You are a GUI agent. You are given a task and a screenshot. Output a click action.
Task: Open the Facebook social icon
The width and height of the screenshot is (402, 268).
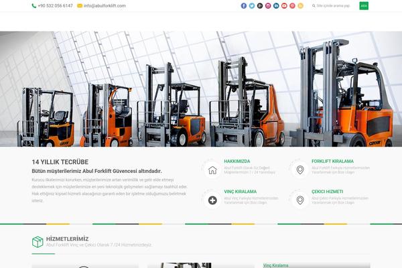(x=244, y=5)
